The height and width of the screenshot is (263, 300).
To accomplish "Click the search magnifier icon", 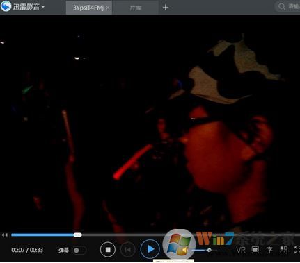I will 282,6.
